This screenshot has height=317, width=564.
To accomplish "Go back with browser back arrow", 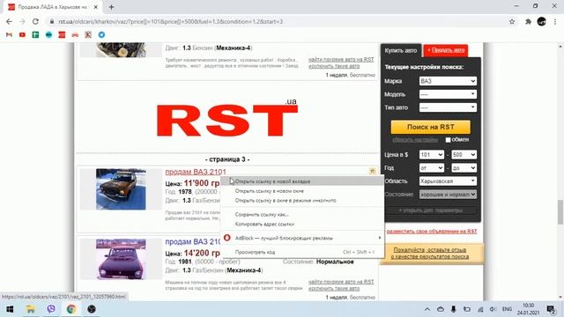I will pos(9,21).
